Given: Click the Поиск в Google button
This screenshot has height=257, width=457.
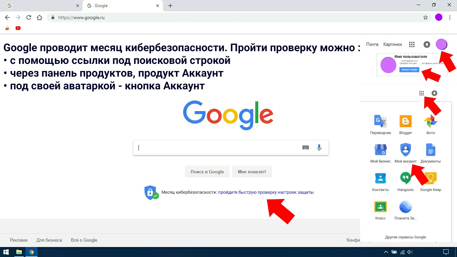Looking at the screenshot, I should pos(207,172).
